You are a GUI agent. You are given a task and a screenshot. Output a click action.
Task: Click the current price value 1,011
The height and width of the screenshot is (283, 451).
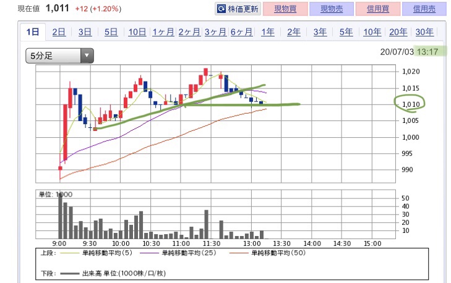tap(58, 8)
